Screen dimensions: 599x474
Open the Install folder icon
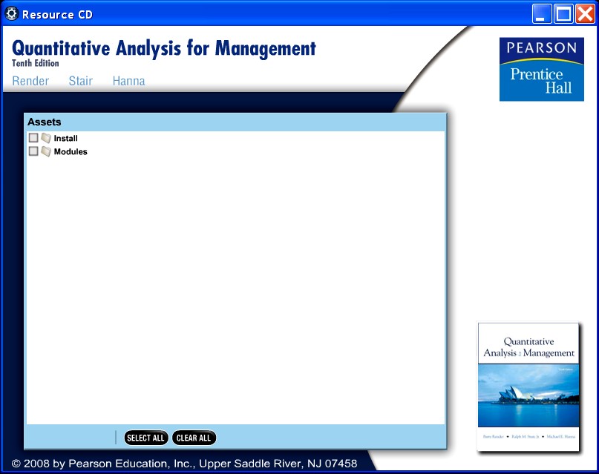click(46, 138)
